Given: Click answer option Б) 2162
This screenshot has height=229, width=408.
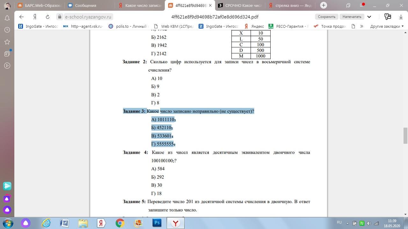Looking at the screenshot, I should (x=159, y=37).
